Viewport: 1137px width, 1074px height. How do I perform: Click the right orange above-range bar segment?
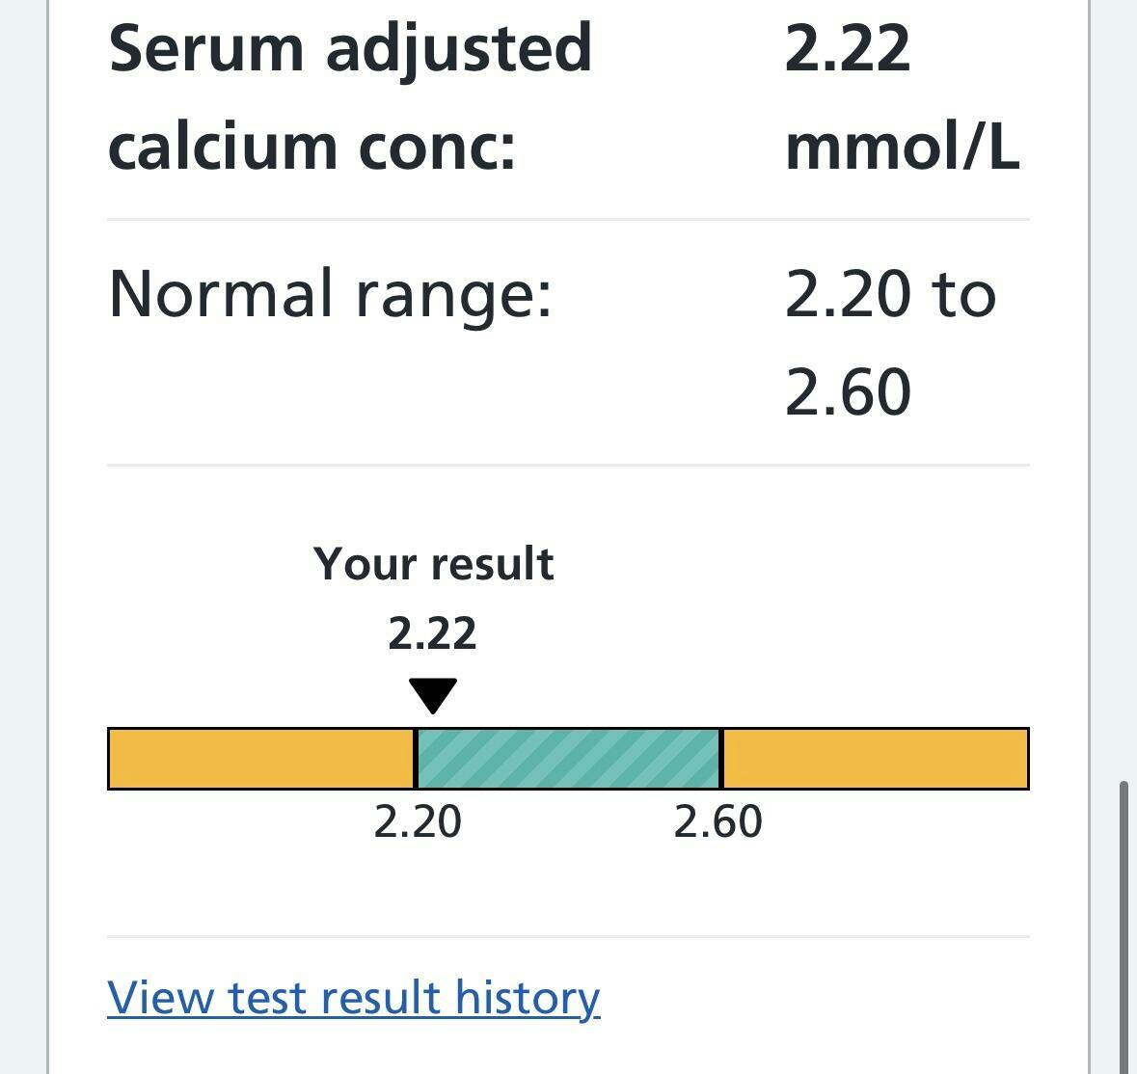[875, 759]
